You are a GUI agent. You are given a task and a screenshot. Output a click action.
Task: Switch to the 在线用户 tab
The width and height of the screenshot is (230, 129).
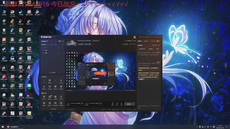click(142, 49)
